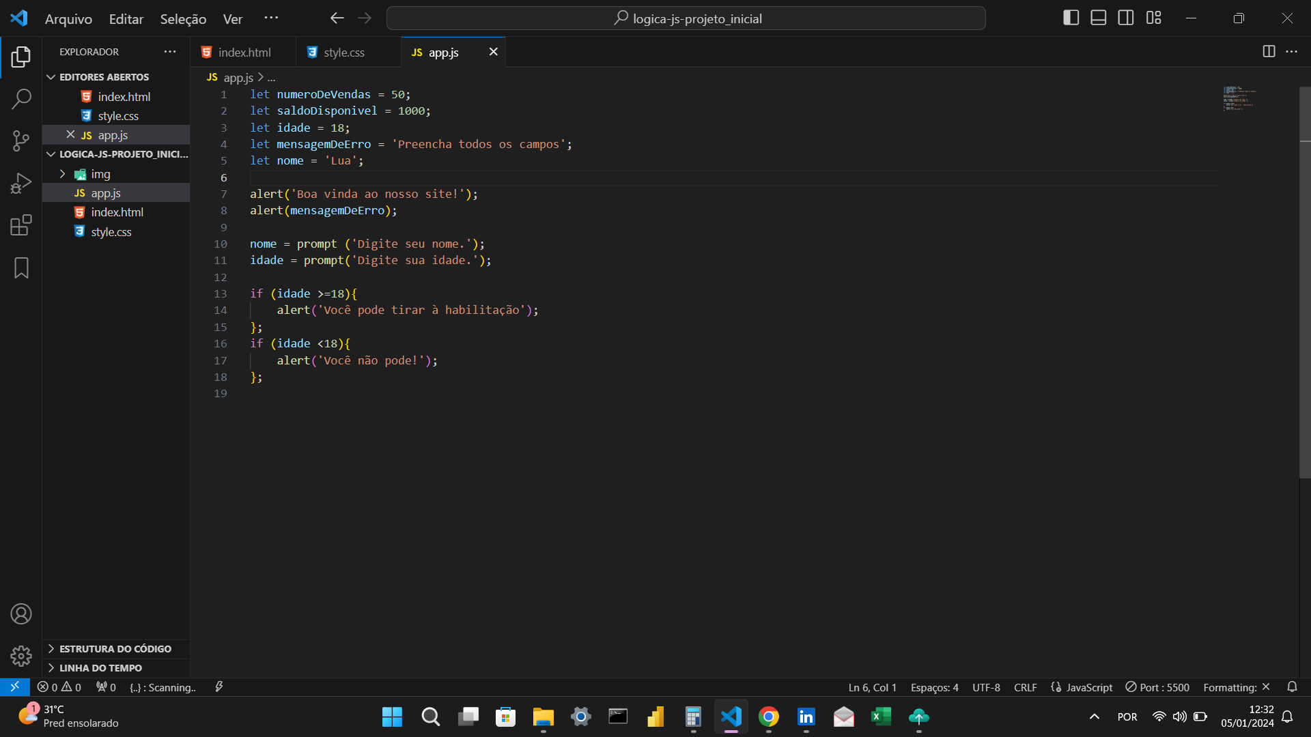This screenshot has width=1311, height=737.
Task: Open the Ver menu
Action: coord(233,19)
